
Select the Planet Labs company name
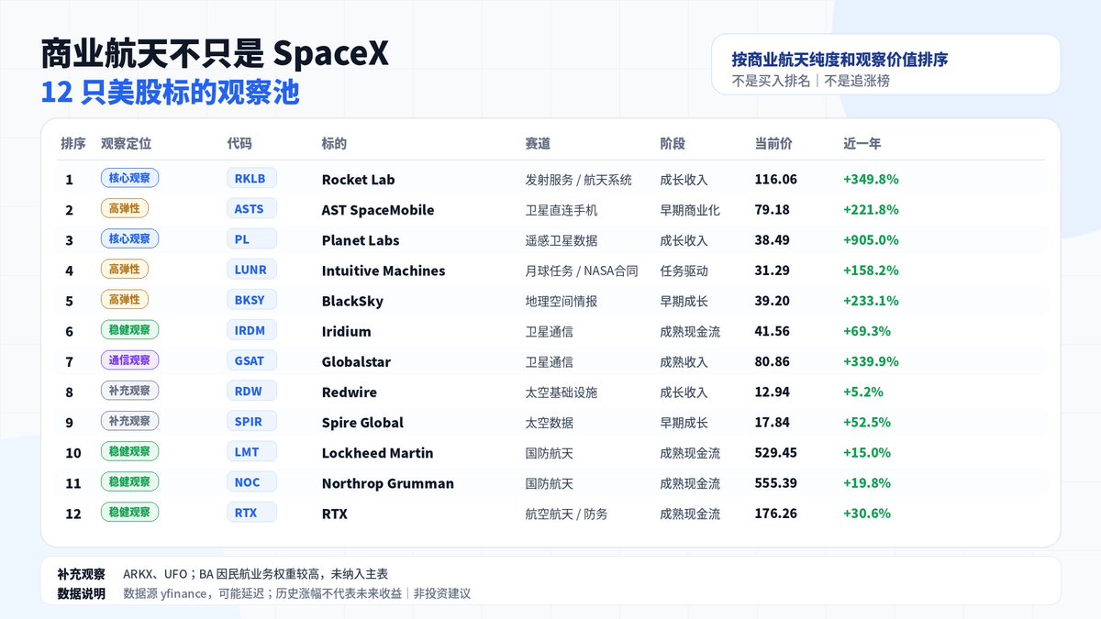pos(361,240)
